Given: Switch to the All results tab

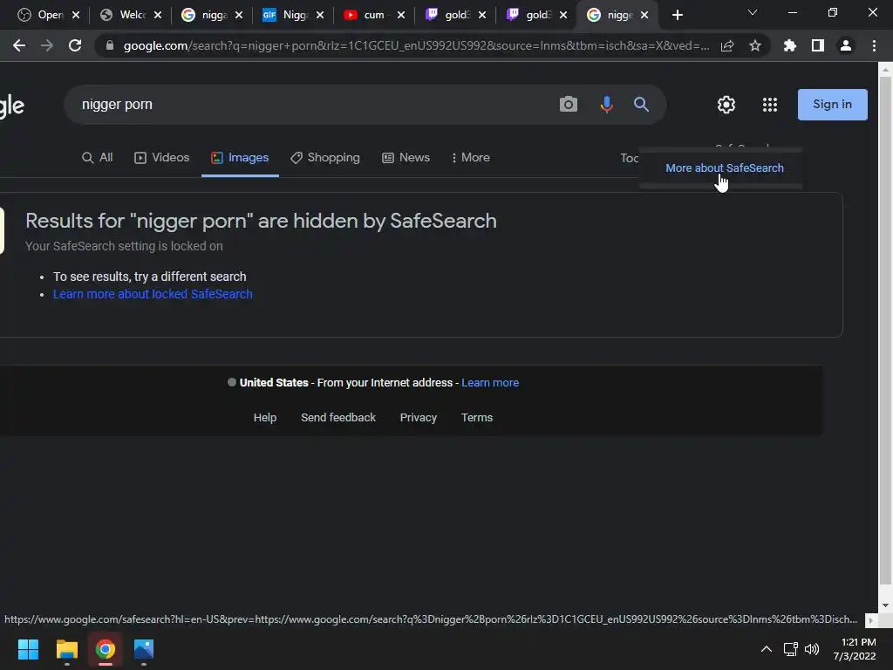Looking at the screenshot, I should (98, 158).
